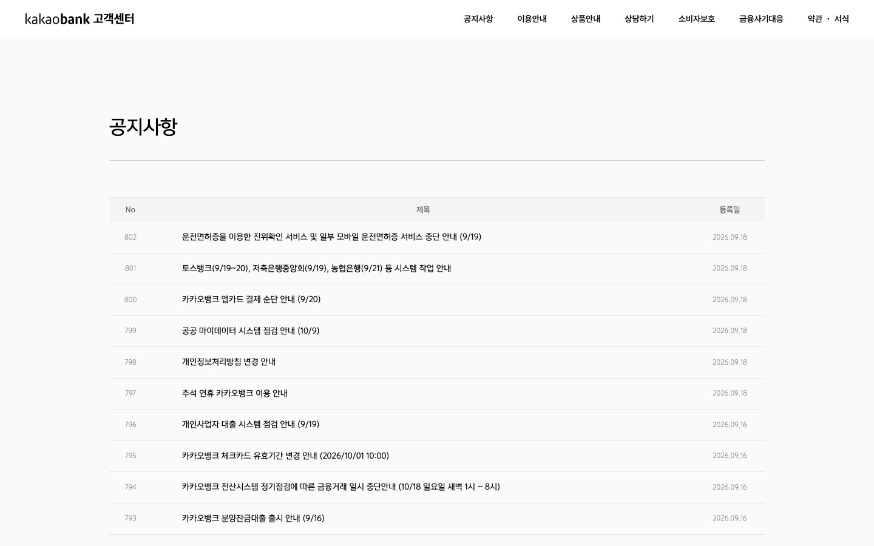Open notice 추석 연휴 카카오뱅크 이용 안내
The height and width of the screenshot is (546, 874).
click(x=235, y=393)
